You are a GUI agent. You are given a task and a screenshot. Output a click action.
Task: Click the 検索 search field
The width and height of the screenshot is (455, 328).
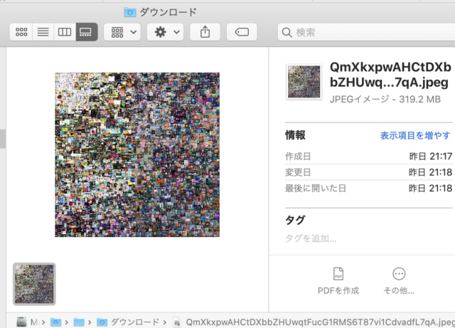coord(366,32)
